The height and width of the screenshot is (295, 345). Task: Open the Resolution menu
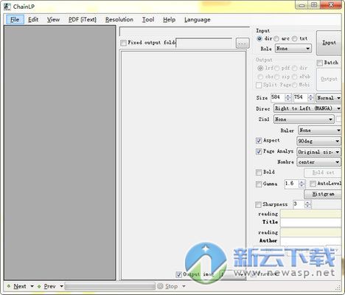119,20
